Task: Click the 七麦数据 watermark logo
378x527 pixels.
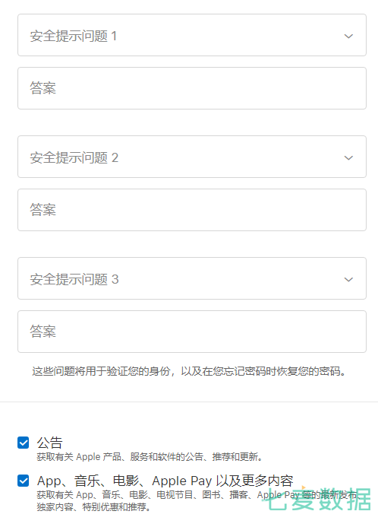Action: pyautogui.click(x=317, y=498)
